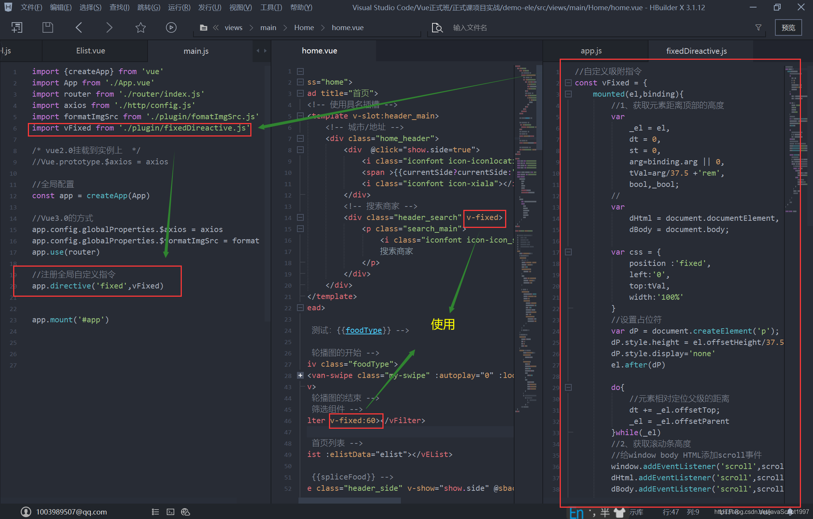Click the breadcrumb collapse double-chevron

click(216, 27)
